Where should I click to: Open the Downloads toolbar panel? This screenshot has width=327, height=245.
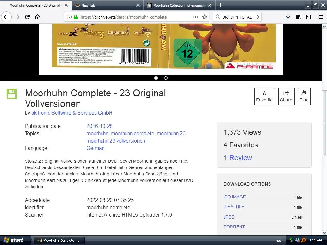coord(288,17)
